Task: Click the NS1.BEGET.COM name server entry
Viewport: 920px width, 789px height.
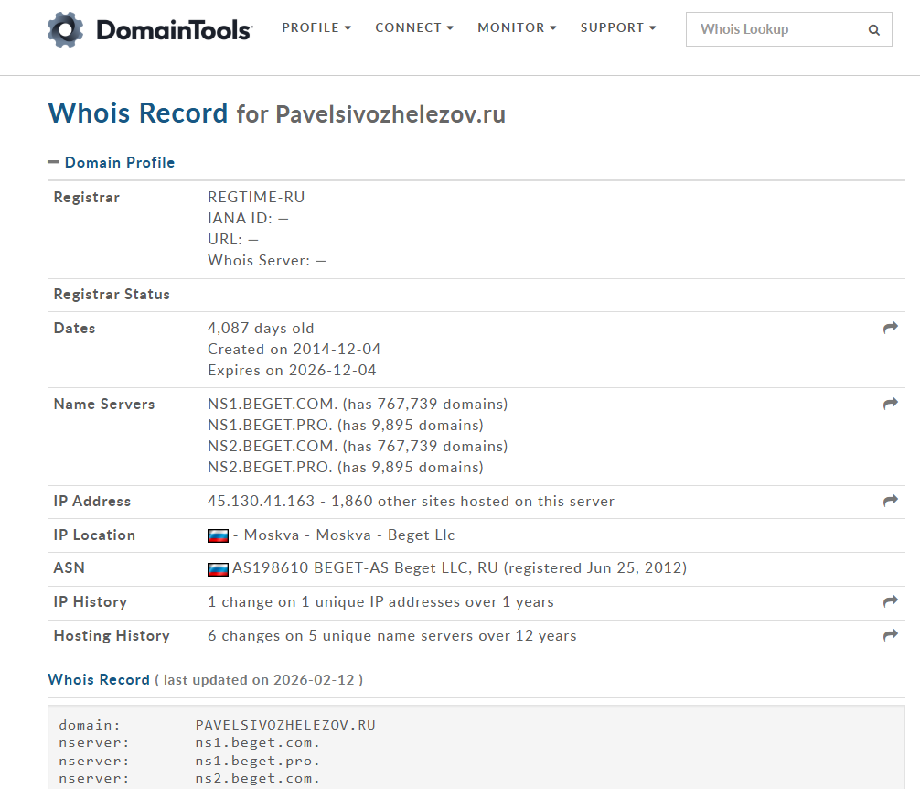Action: 273,405
